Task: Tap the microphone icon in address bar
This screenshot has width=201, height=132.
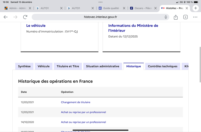Action: click(x=166, y=17)
